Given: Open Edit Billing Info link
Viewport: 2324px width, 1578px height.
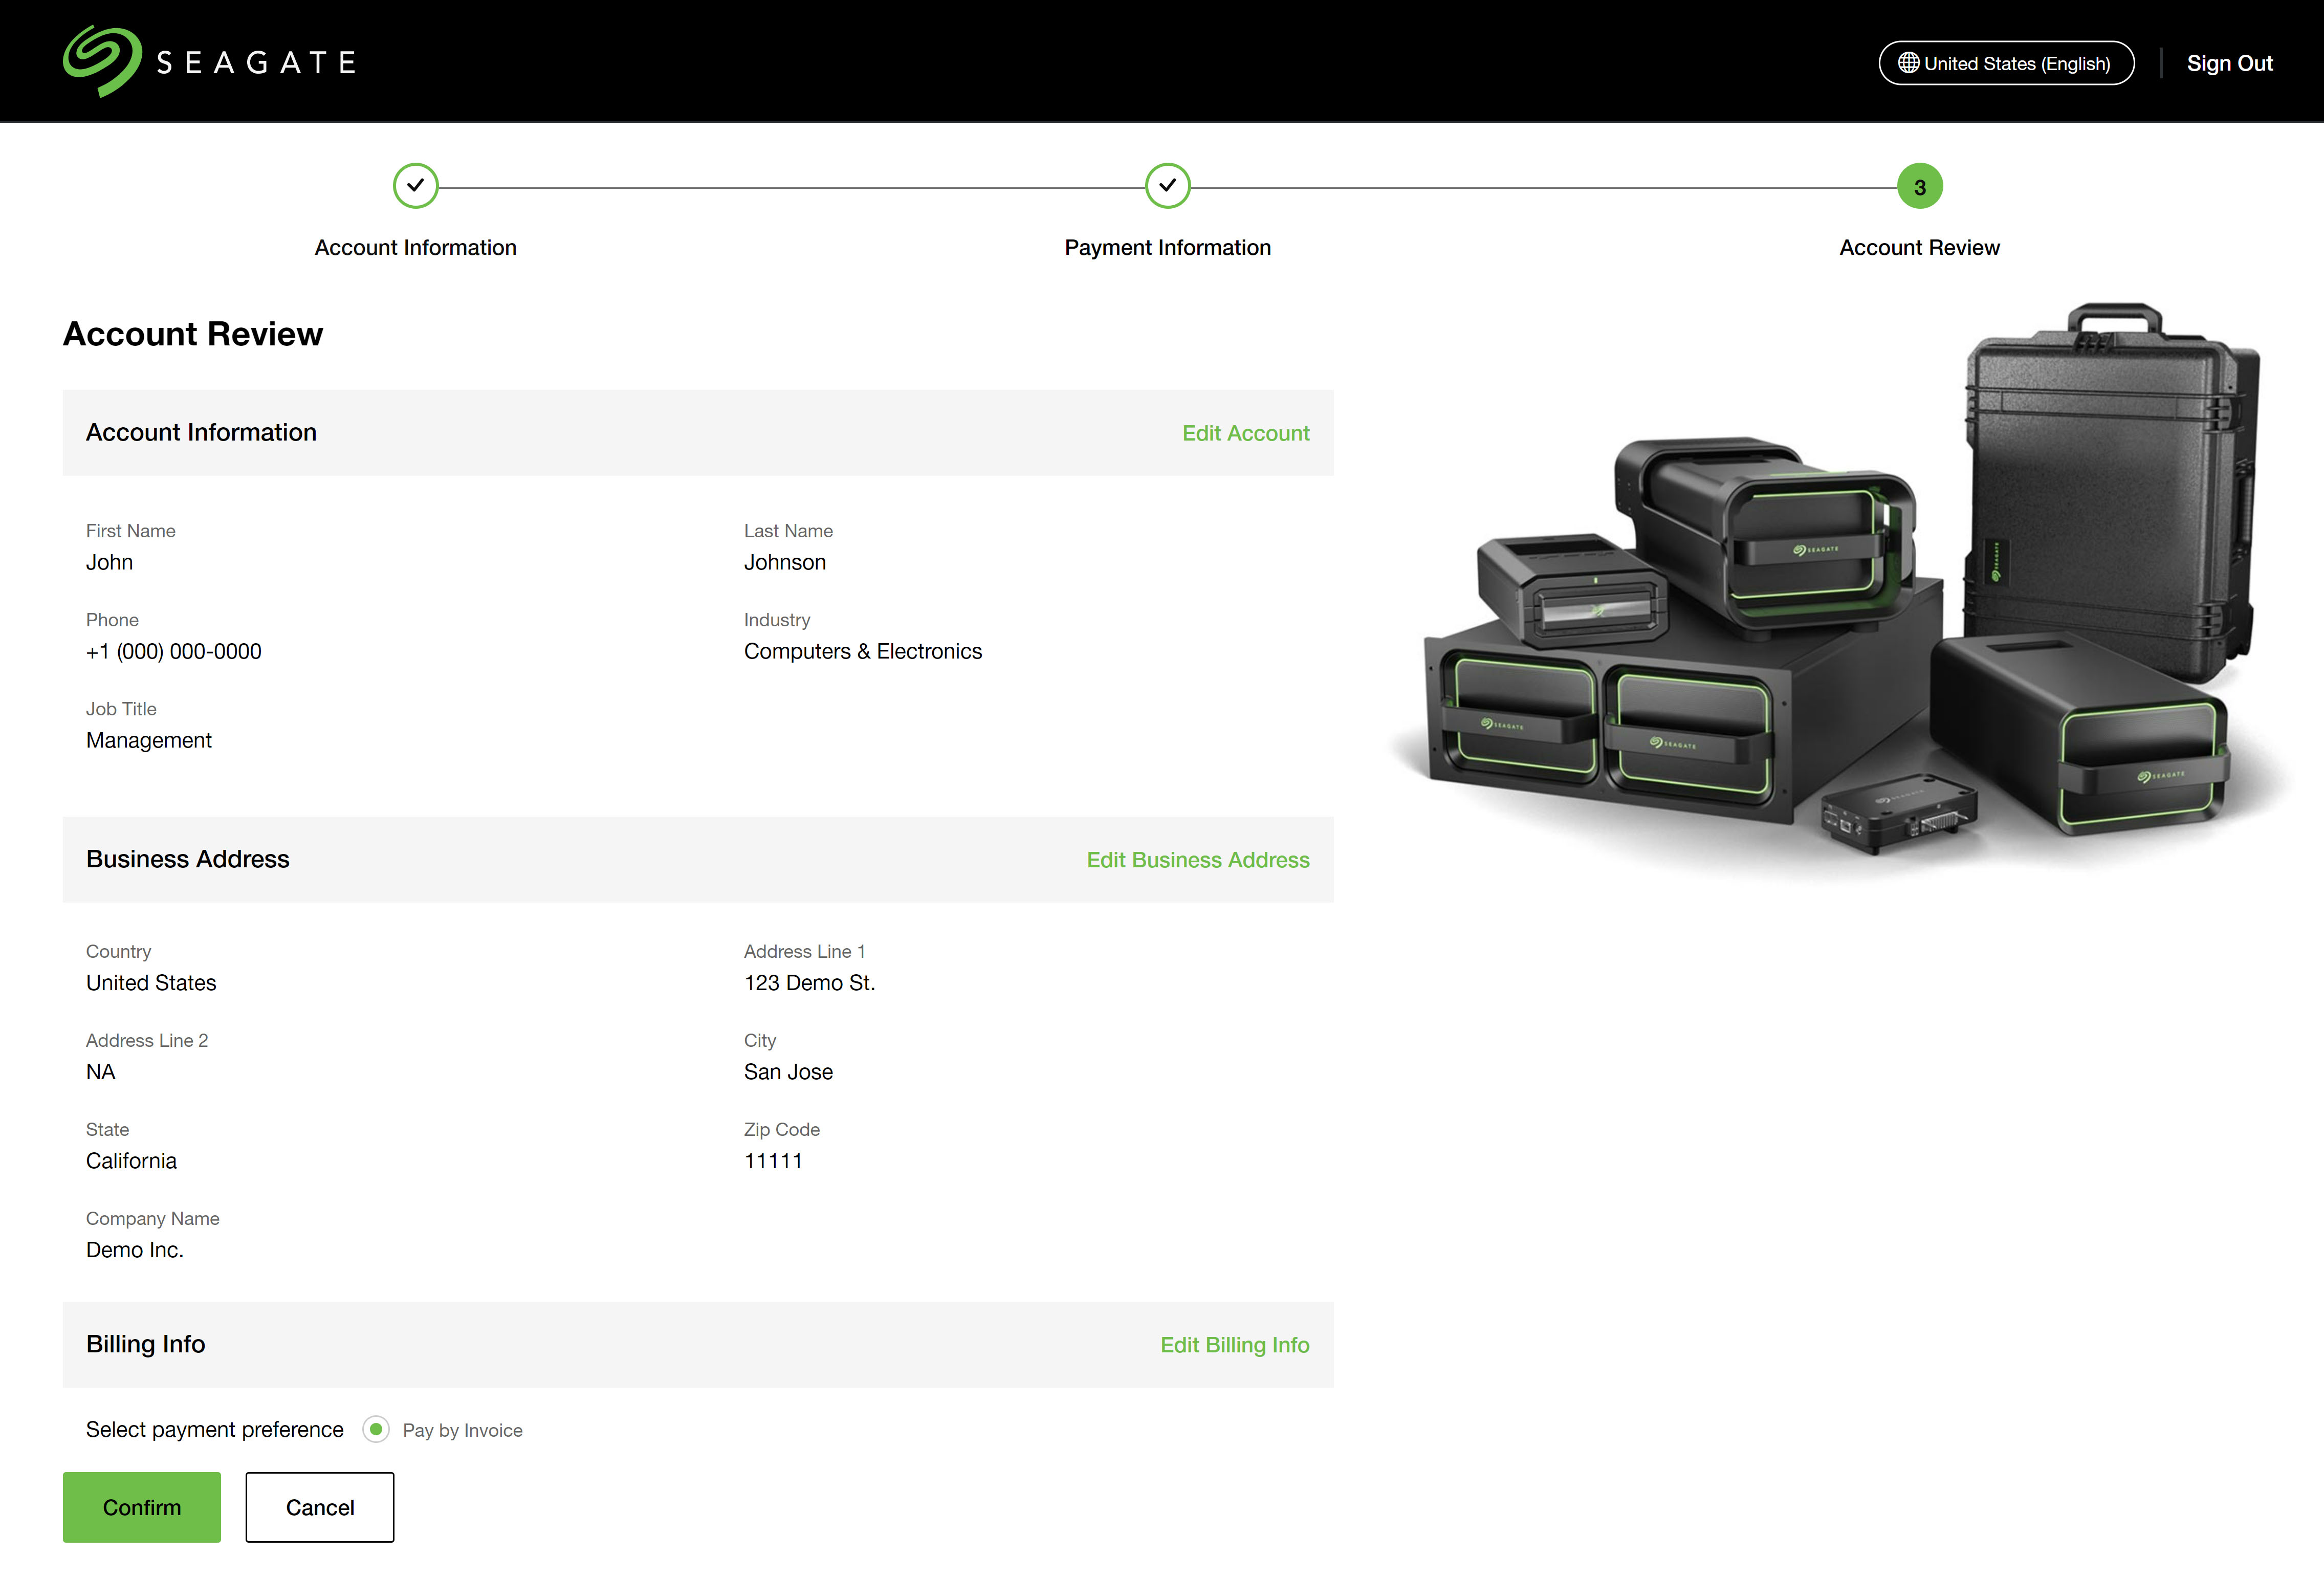Looking at the screenshot, I should (x=1234, y=1345).
